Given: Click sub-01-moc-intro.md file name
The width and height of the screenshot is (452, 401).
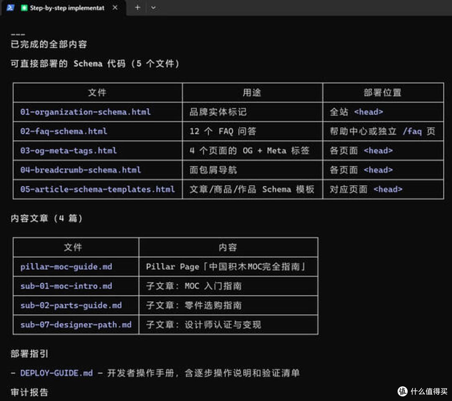Looking at the screenshot, I should [66, 286].
